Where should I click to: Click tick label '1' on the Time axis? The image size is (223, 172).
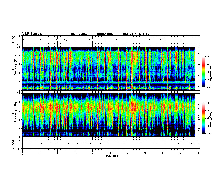(x=40, y=153)
